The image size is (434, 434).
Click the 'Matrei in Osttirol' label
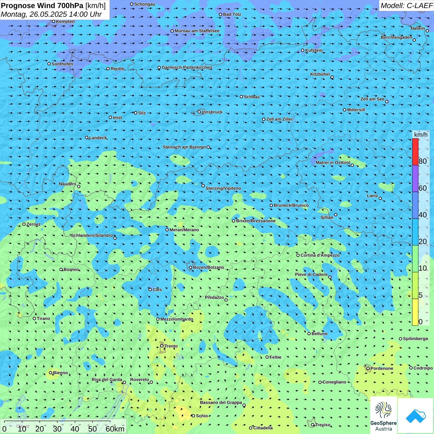point(333,162)
